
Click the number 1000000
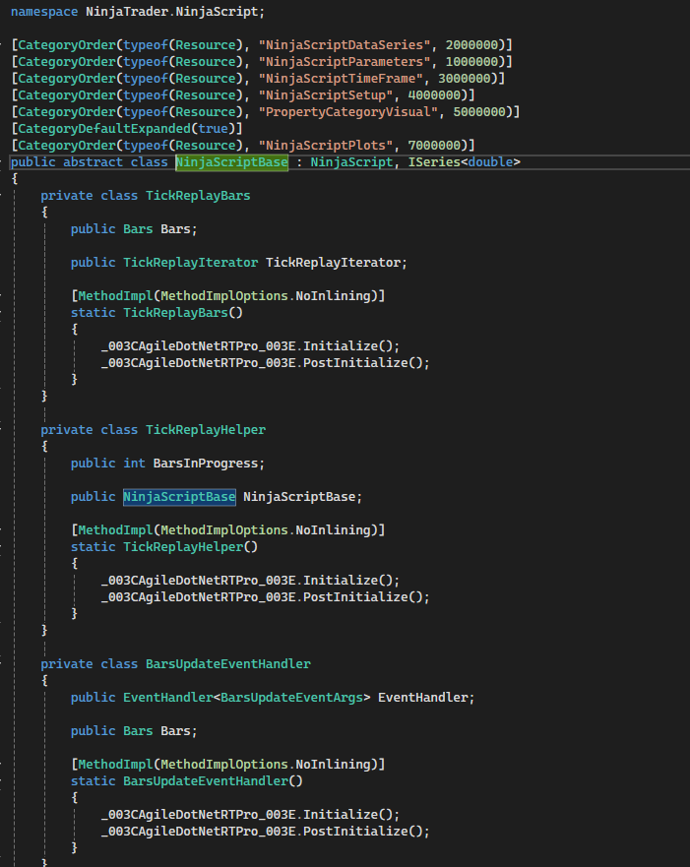coord(471,61)
